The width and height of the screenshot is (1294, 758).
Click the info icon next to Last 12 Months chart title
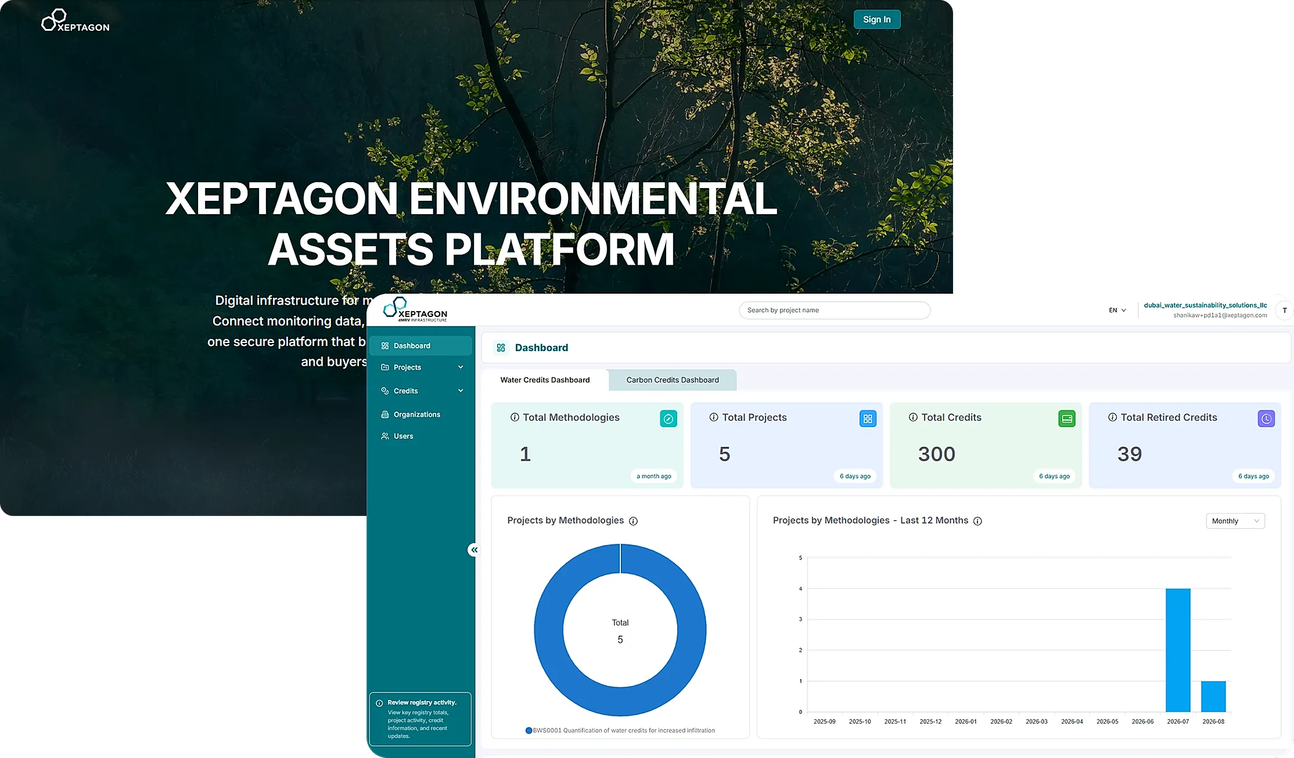977,521
